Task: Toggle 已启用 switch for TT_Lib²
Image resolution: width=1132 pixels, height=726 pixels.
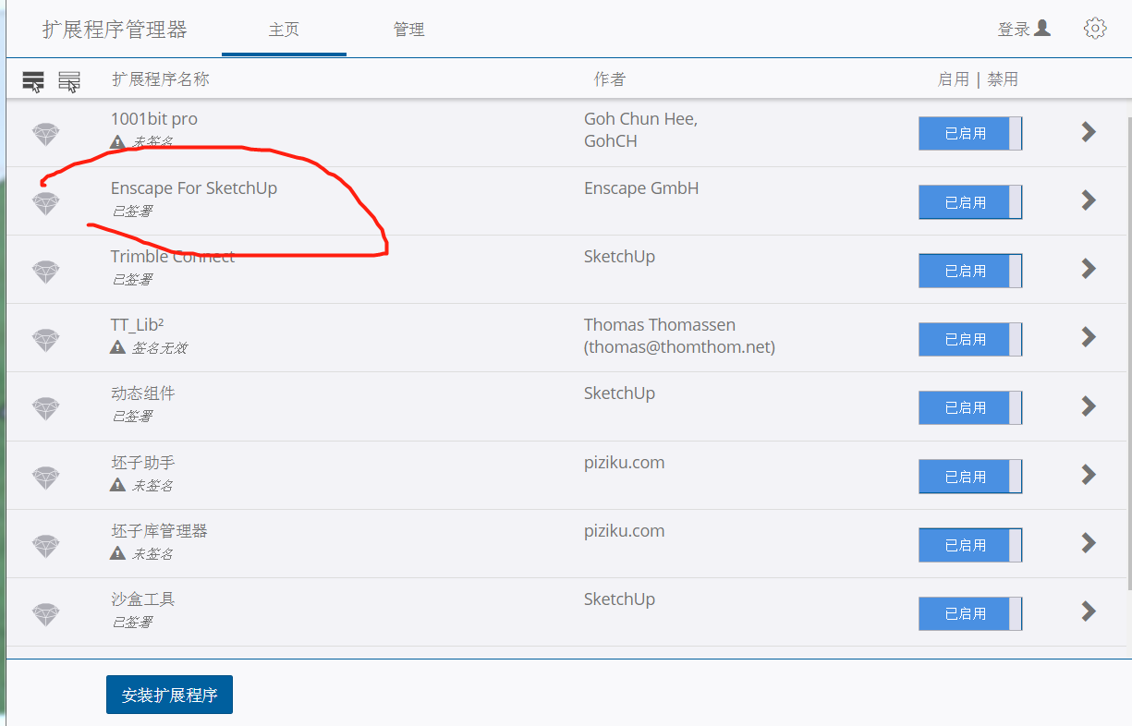Action: point(970,339)
